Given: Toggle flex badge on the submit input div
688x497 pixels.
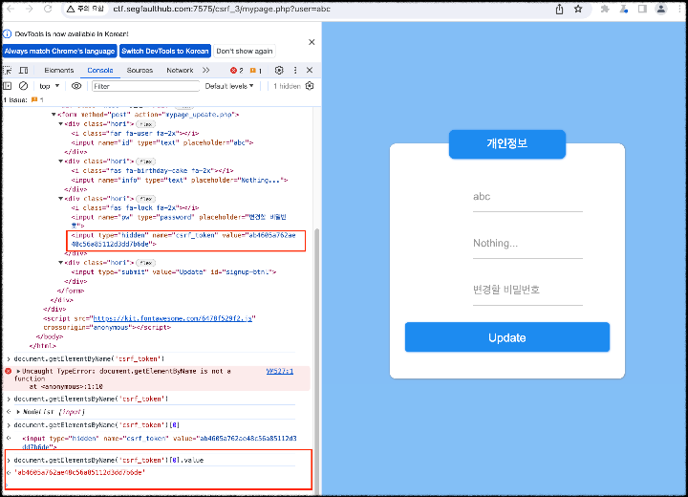Looking at the screenshot, I should coord(145,263).
